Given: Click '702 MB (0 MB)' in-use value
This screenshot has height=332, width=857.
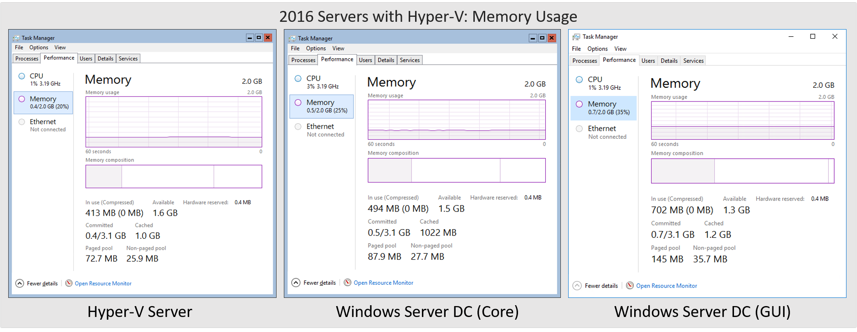Looking at the screenshot, I should pos(682,210).
